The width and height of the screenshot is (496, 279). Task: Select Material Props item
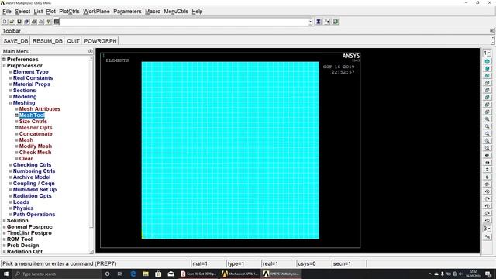coord(32,84)
